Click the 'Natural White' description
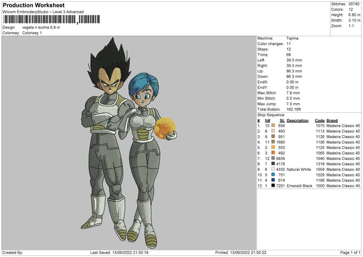Image resolution: width=363 pixels, height=257 pixels. (299, 169)
